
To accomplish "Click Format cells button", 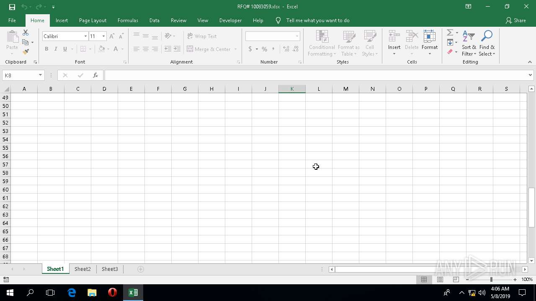I will [x=430, y=43].
